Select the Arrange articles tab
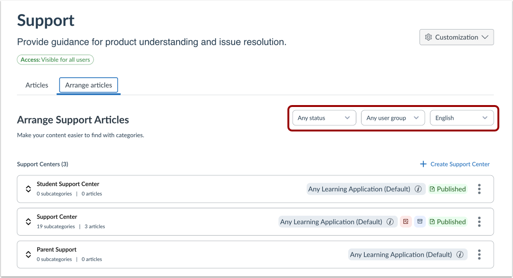The width and height of the screenshot is (513, 278). tap(89, 85)
